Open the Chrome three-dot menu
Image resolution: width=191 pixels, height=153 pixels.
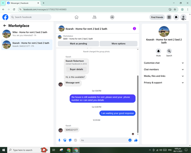point(188,10)
